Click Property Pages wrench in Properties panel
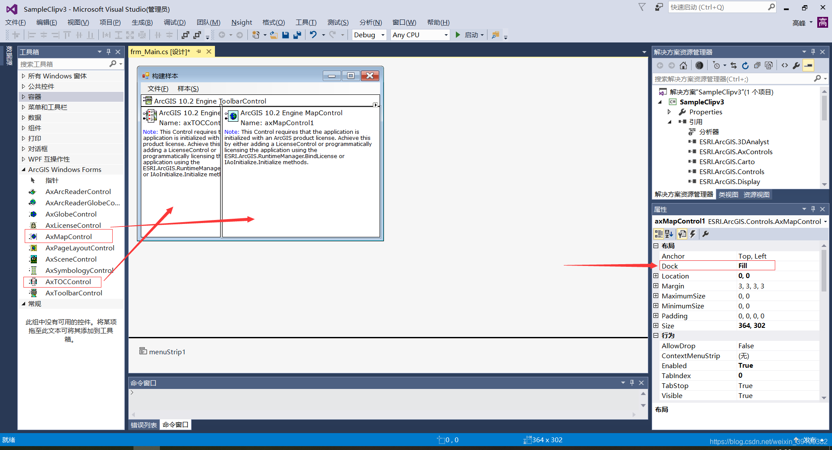Viewport: 832px width, 450px height. [x=705, y=234]
